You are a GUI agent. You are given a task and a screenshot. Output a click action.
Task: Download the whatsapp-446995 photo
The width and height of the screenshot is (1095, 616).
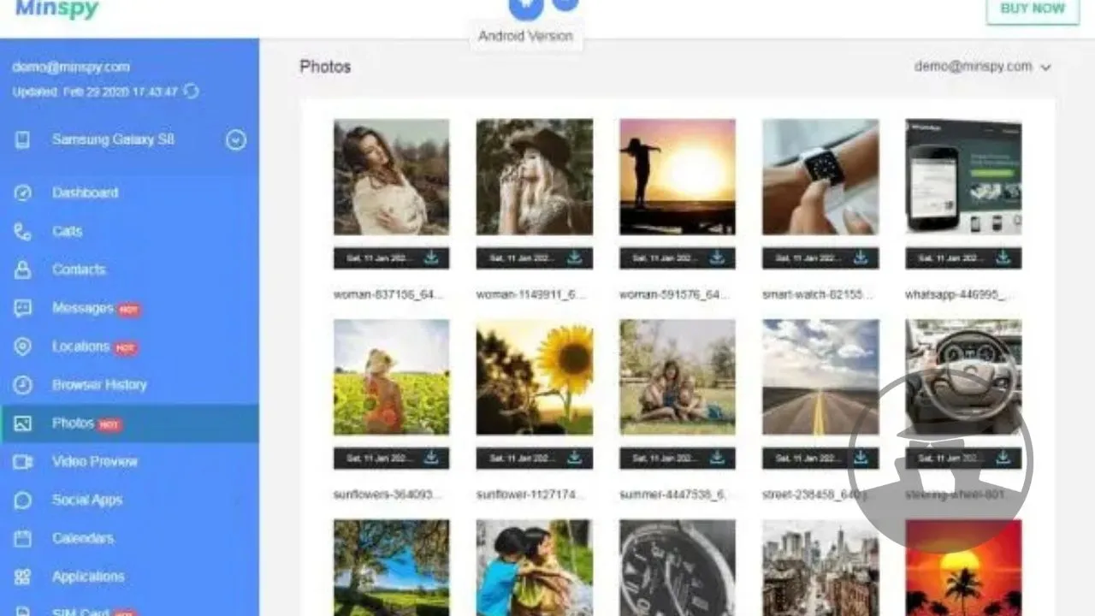point(1003,258)
